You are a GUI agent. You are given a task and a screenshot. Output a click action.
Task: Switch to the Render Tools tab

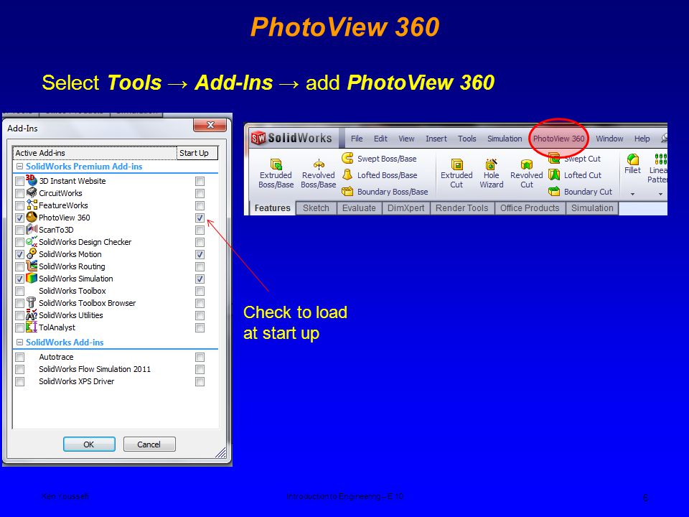(x=462, y=208)
